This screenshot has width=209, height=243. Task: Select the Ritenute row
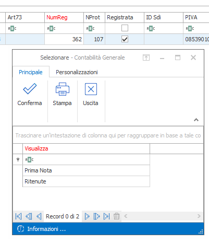click(x=86, y=181)
